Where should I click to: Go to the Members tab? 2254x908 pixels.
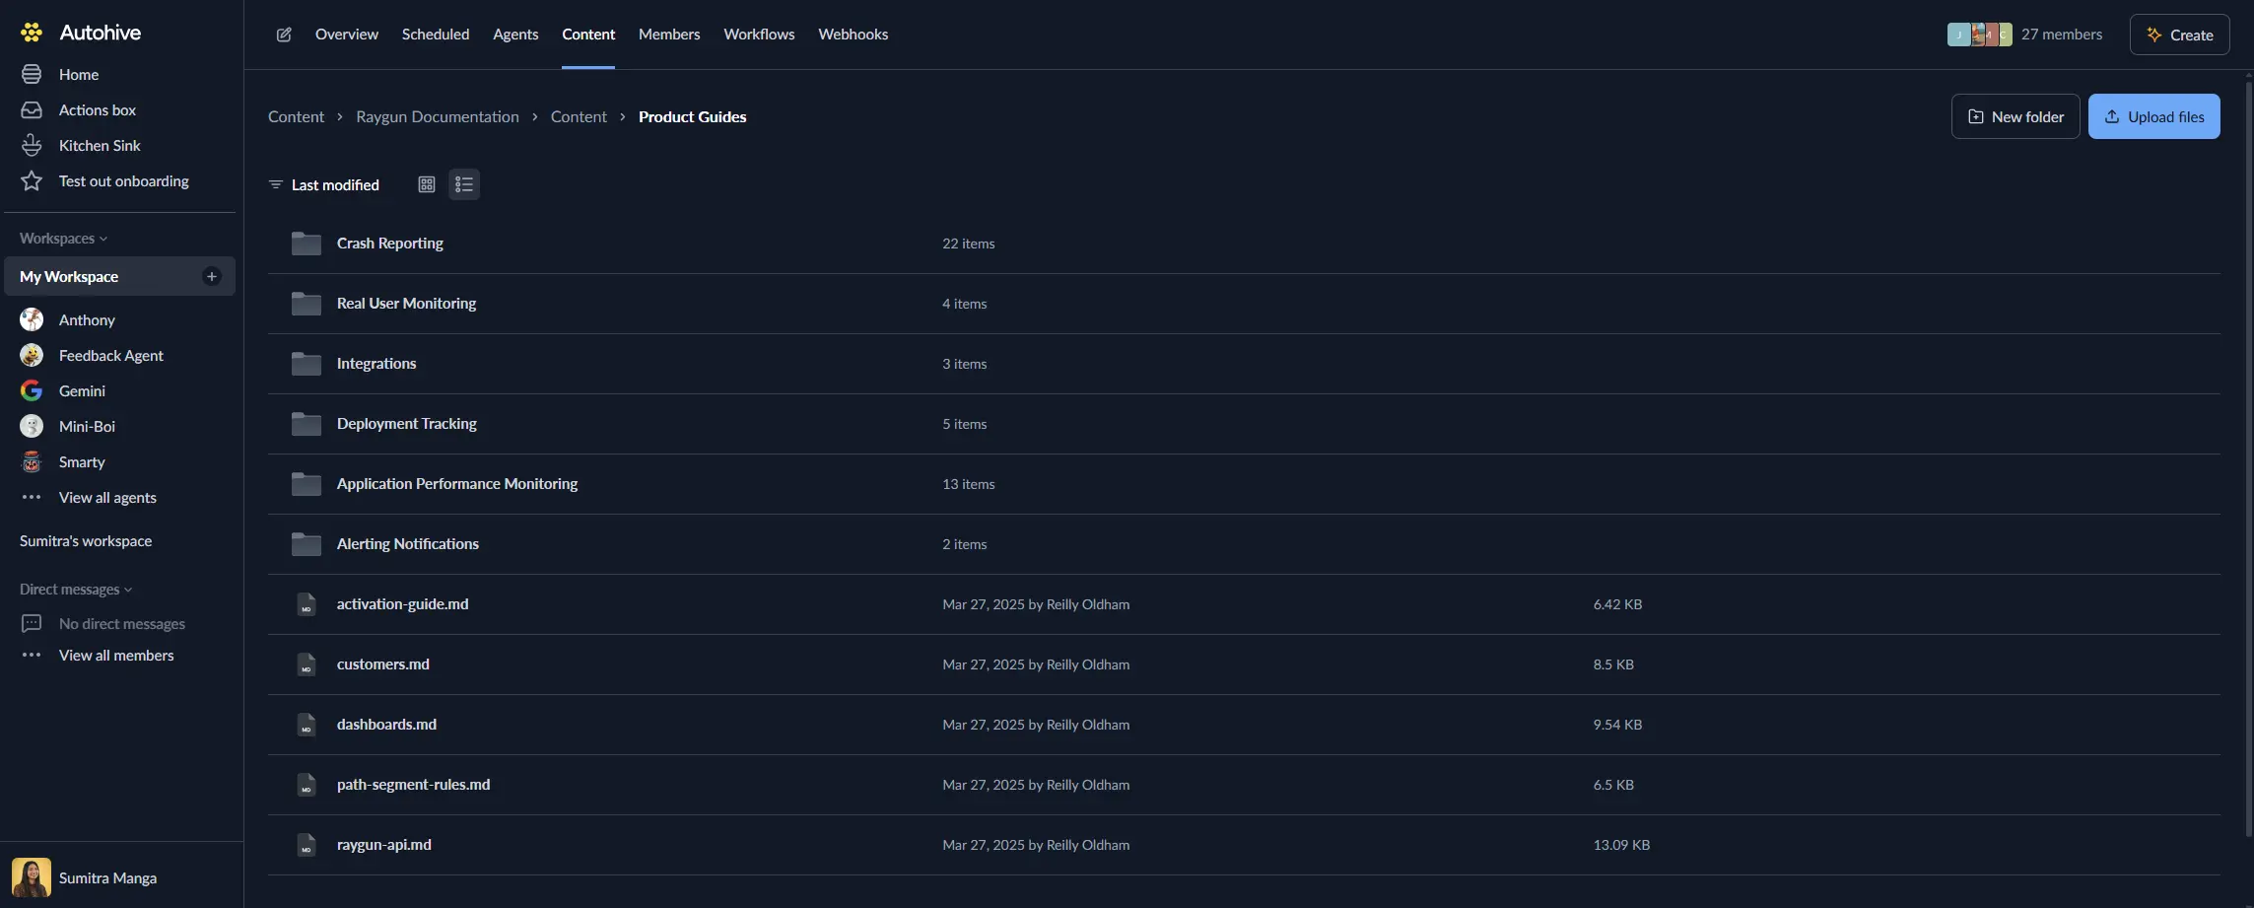point(669,35)
